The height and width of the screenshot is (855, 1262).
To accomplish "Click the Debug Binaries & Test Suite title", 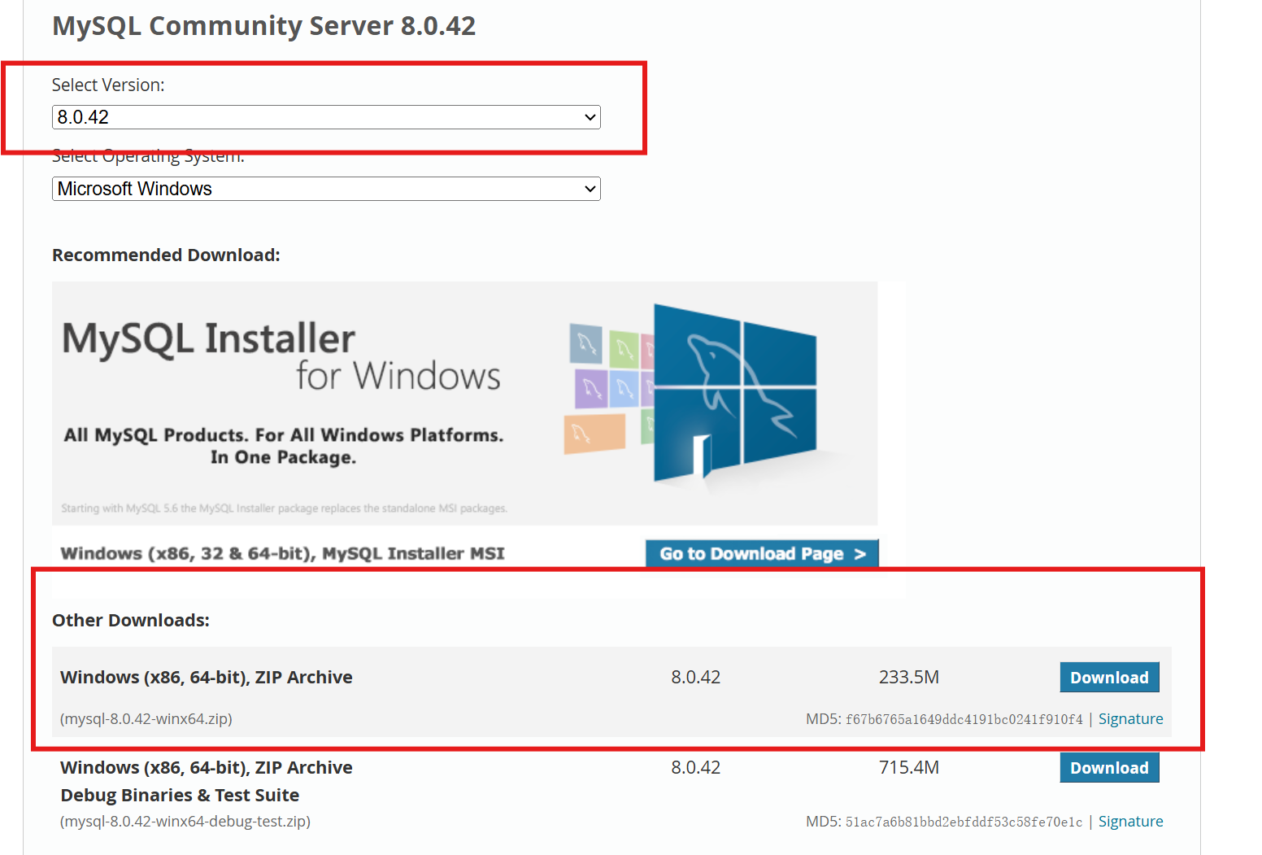I will 180,795.
